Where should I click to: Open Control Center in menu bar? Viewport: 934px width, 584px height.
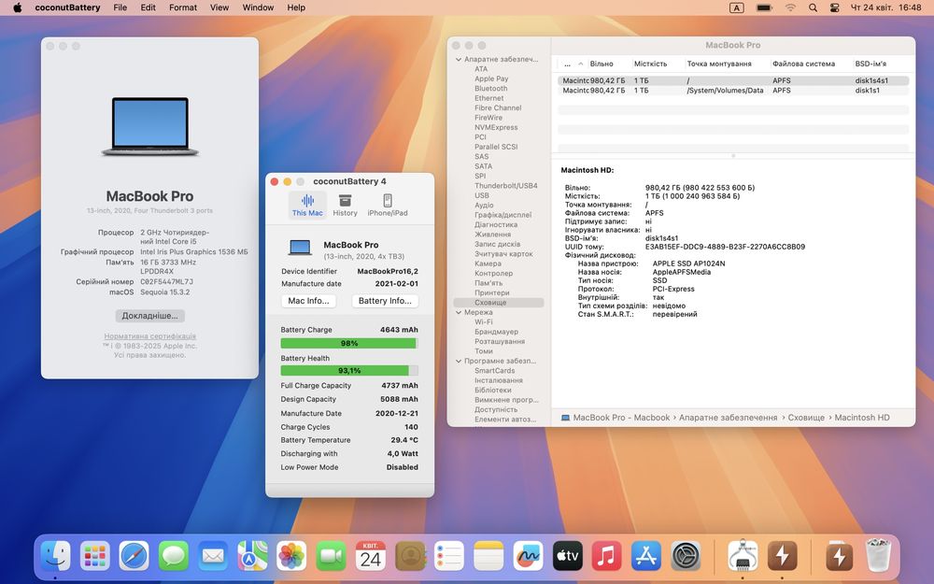[x=834, y=7]
